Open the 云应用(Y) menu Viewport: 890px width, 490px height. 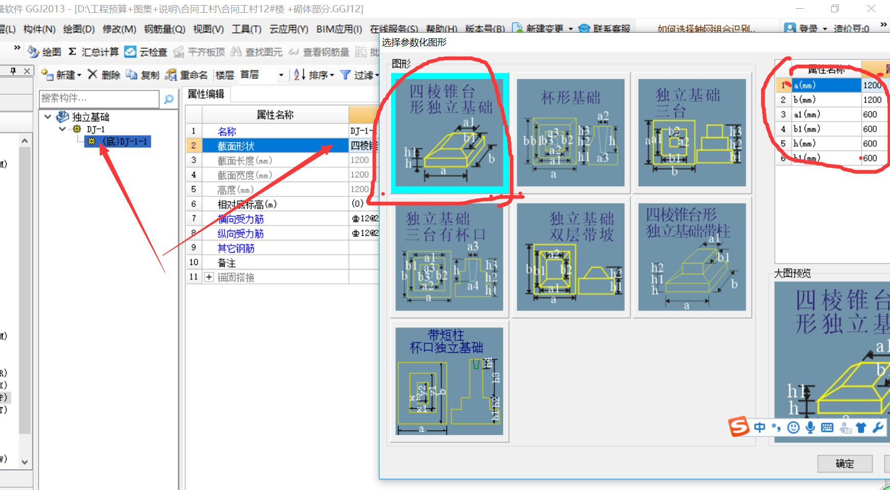coord(289,29)
